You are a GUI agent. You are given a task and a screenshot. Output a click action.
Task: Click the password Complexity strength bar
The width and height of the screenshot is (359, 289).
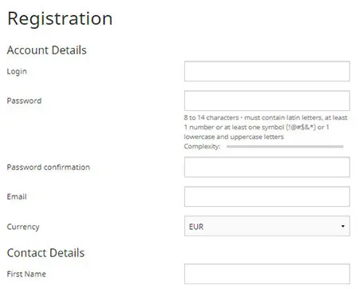(285, 146)
